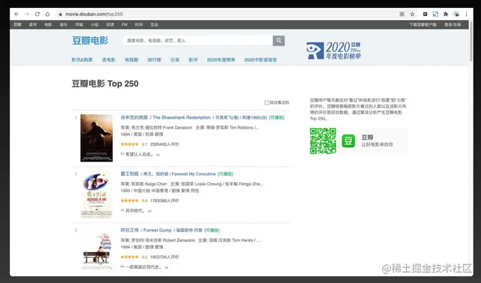Image resolution: width=481 pixels, height=283 pixels.
Task: Click 下载豆瓣客户端 link
Action: coord(423,25)
